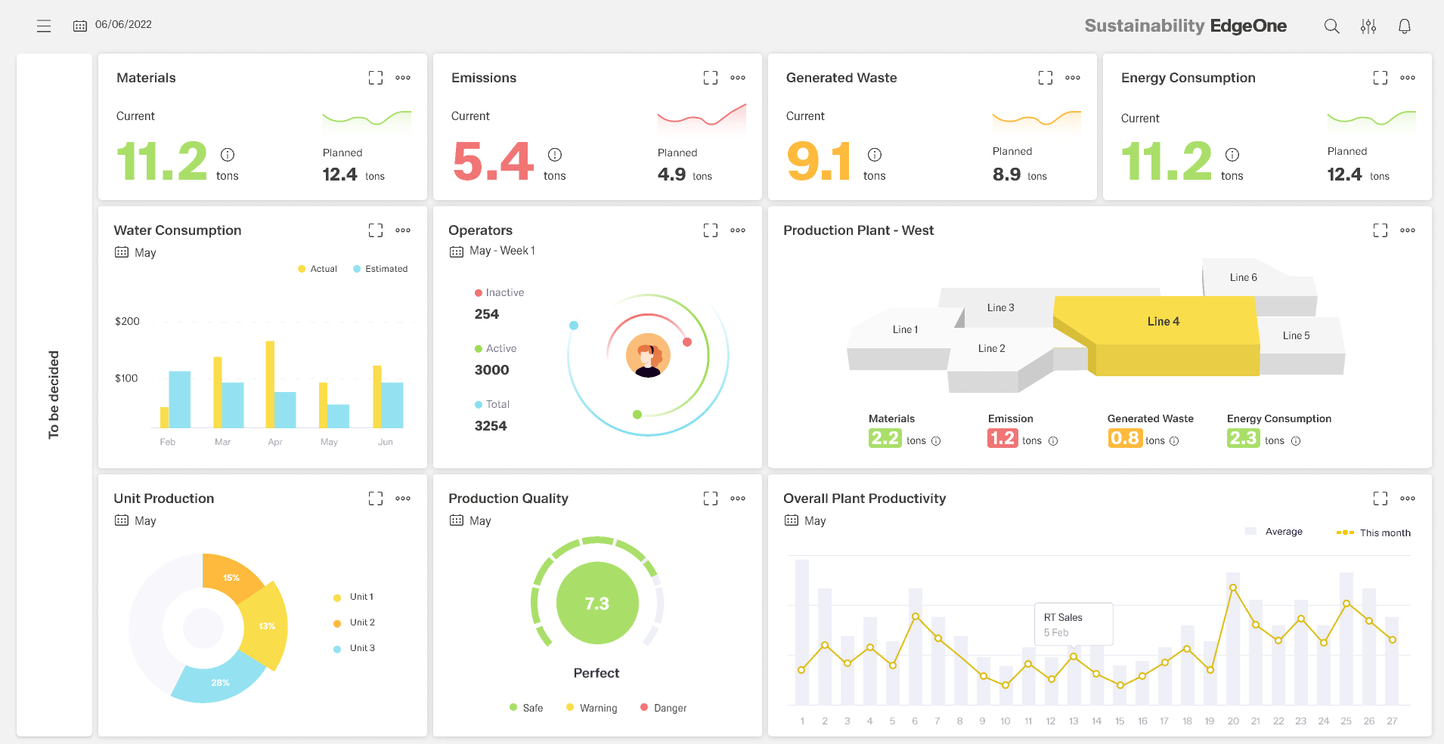The height and width of the screenshot is (744, 1444).
Task: Open the notifications bell
Action: pyautogui.click(x=1404, y=26)
